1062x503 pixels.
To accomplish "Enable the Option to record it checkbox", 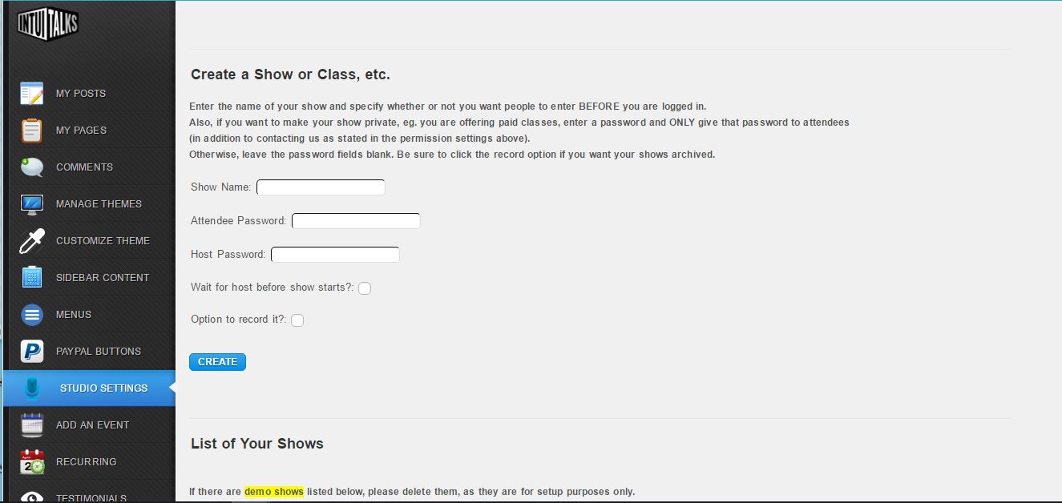I will click(297, 320).
